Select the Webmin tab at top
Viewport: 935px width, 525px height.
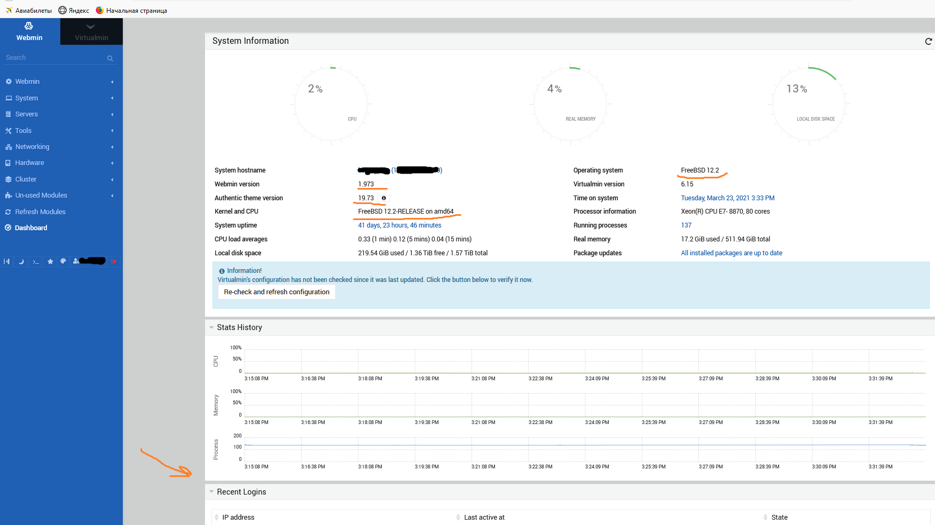(x=29, y=32)
